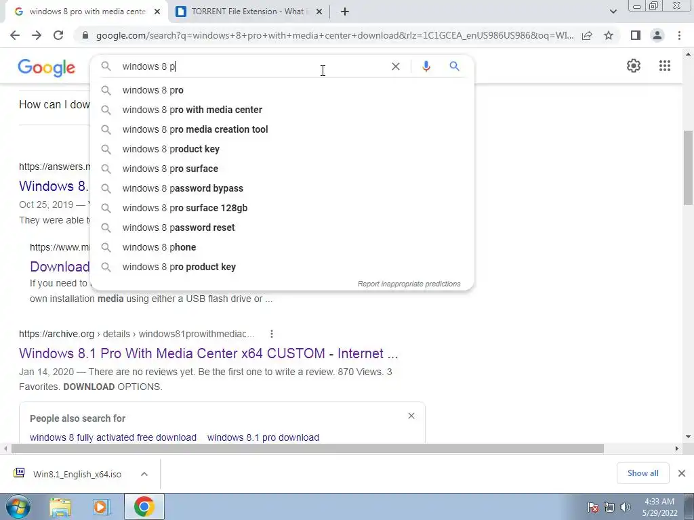Viewport: 694px width, 520px height.
Task: Click the scroll-down arrow of vertical scrollbar
Action: (x=688, y=437)
